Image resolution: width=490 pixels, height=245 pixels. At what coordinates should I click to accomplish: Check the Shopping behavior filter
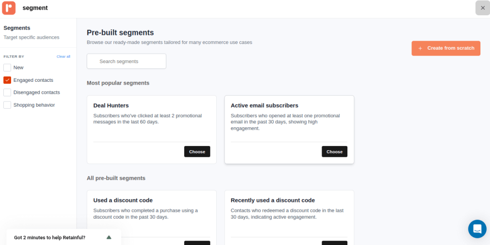pos(7,105)
